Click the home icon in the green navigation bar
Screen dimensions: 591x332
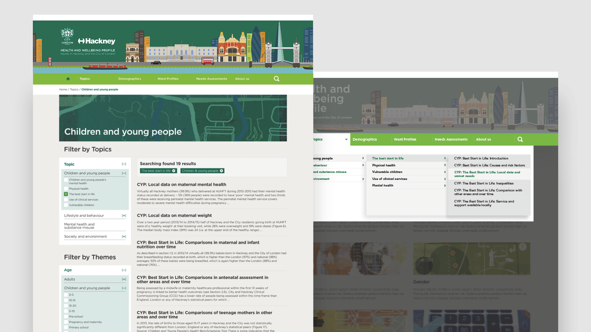coord(67,78)
